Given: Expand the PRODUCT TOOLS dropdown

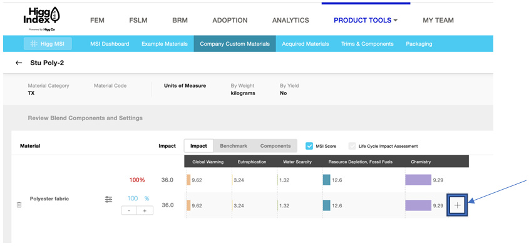Looking at the screenshot, I should 366,20.
